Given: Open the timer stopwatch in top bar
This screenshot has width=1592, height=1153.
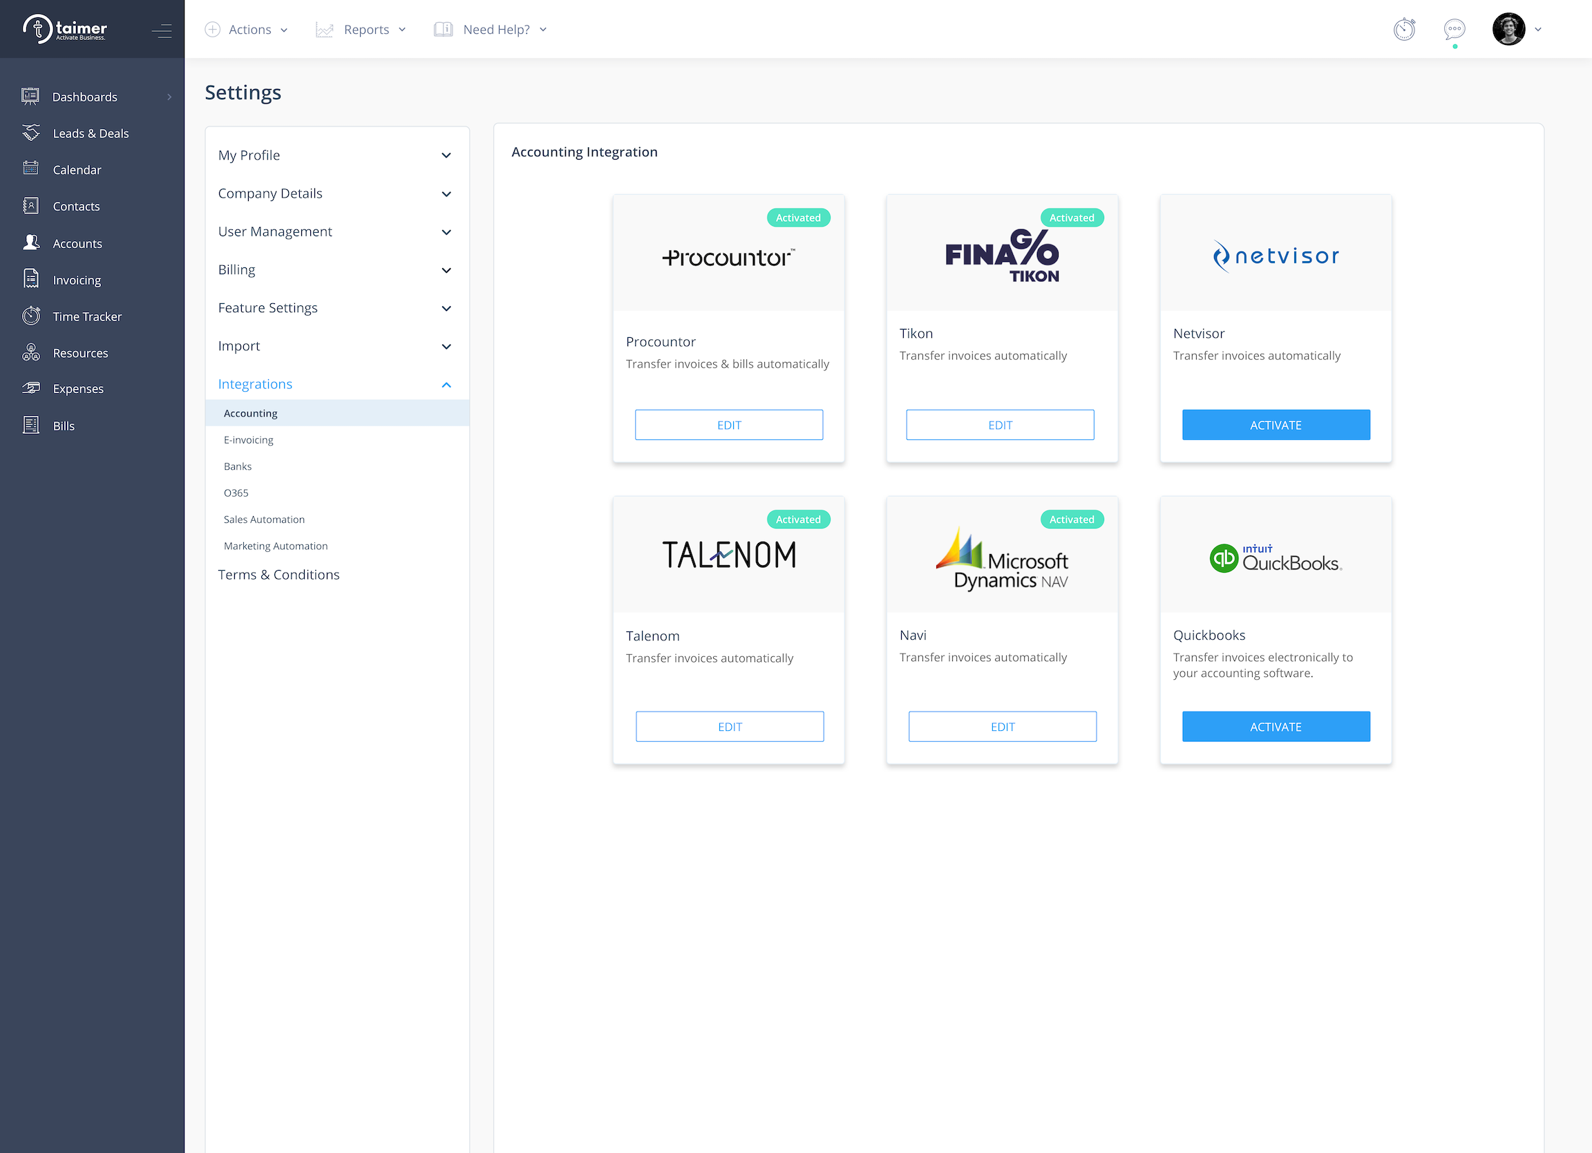Looking at the screenshot, I should (1404, 30).
